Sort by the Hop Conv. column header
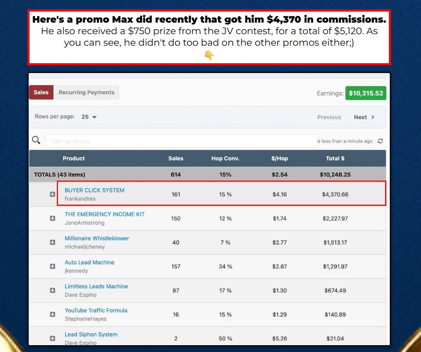 (x=225, y=158)
